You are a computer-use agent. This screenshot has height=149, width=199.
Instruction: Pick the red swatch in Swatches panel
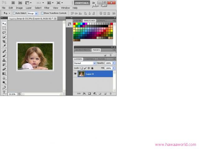tap(75, 24)
